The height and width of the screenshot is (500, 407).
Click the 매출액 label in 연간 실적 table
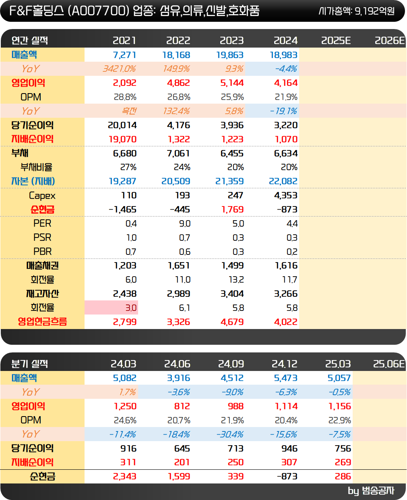pyautogui.click(x=24, y=54)
